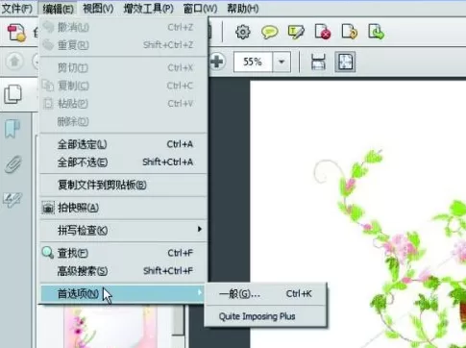
Task: Open the 视图(V) menu
Action: [x=98, y=9]
